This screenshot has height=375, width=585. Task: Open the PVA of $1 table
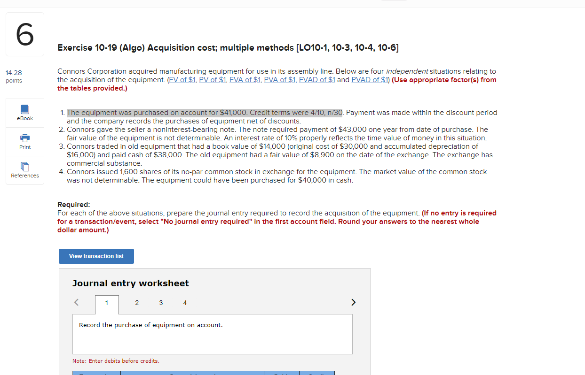(279, 79)
